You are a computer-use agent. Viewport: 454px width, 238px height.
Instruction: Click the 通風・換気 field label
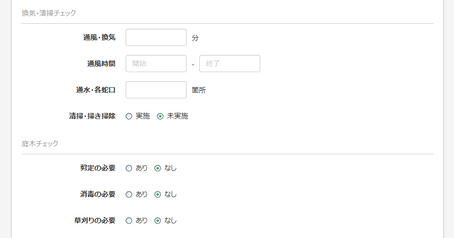pos(99,37)
